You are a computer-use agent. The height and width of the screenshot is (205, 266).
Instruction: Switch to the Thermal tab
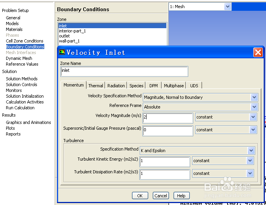[x=96, y=86]
